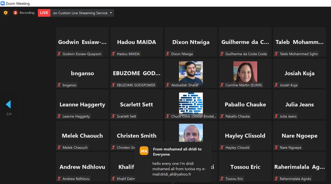The height and width of the screenshot is (184, 331).
Task: Click the Zoom logo in title bar
Action: [x=3, y=4]
